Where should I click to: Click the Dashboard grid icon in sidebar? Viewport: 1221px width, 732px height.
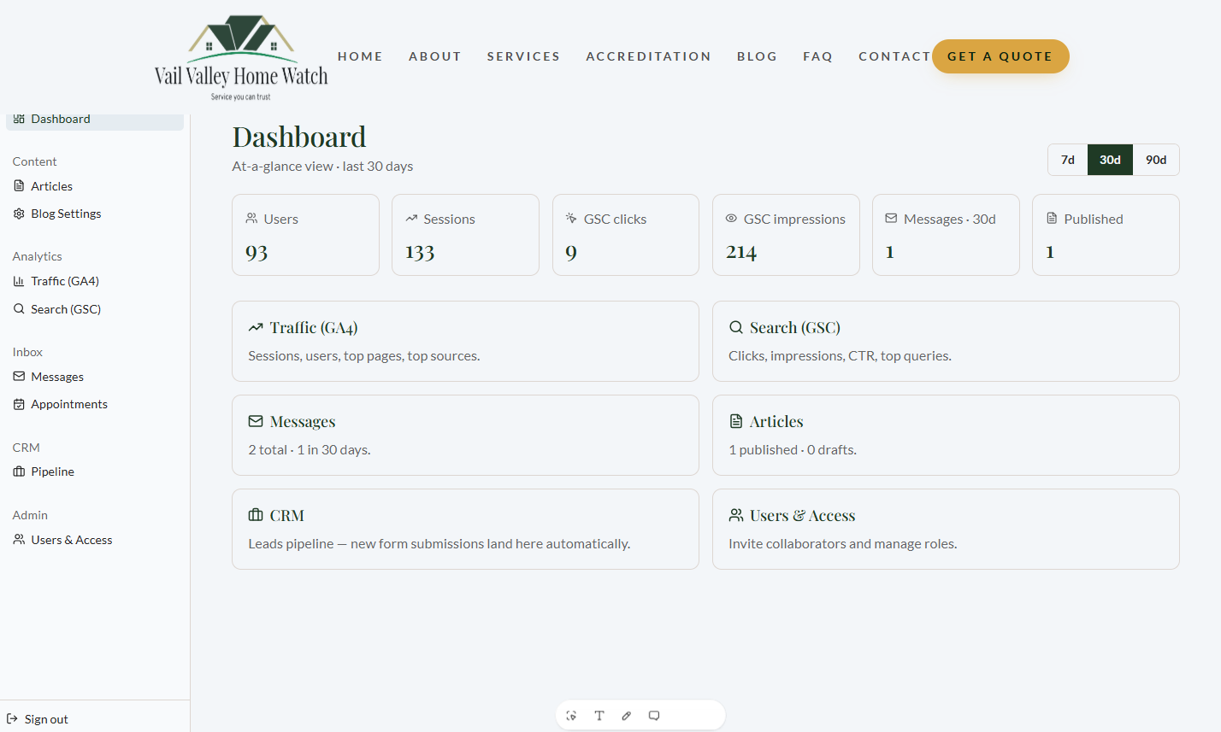(x=19, y=119)
